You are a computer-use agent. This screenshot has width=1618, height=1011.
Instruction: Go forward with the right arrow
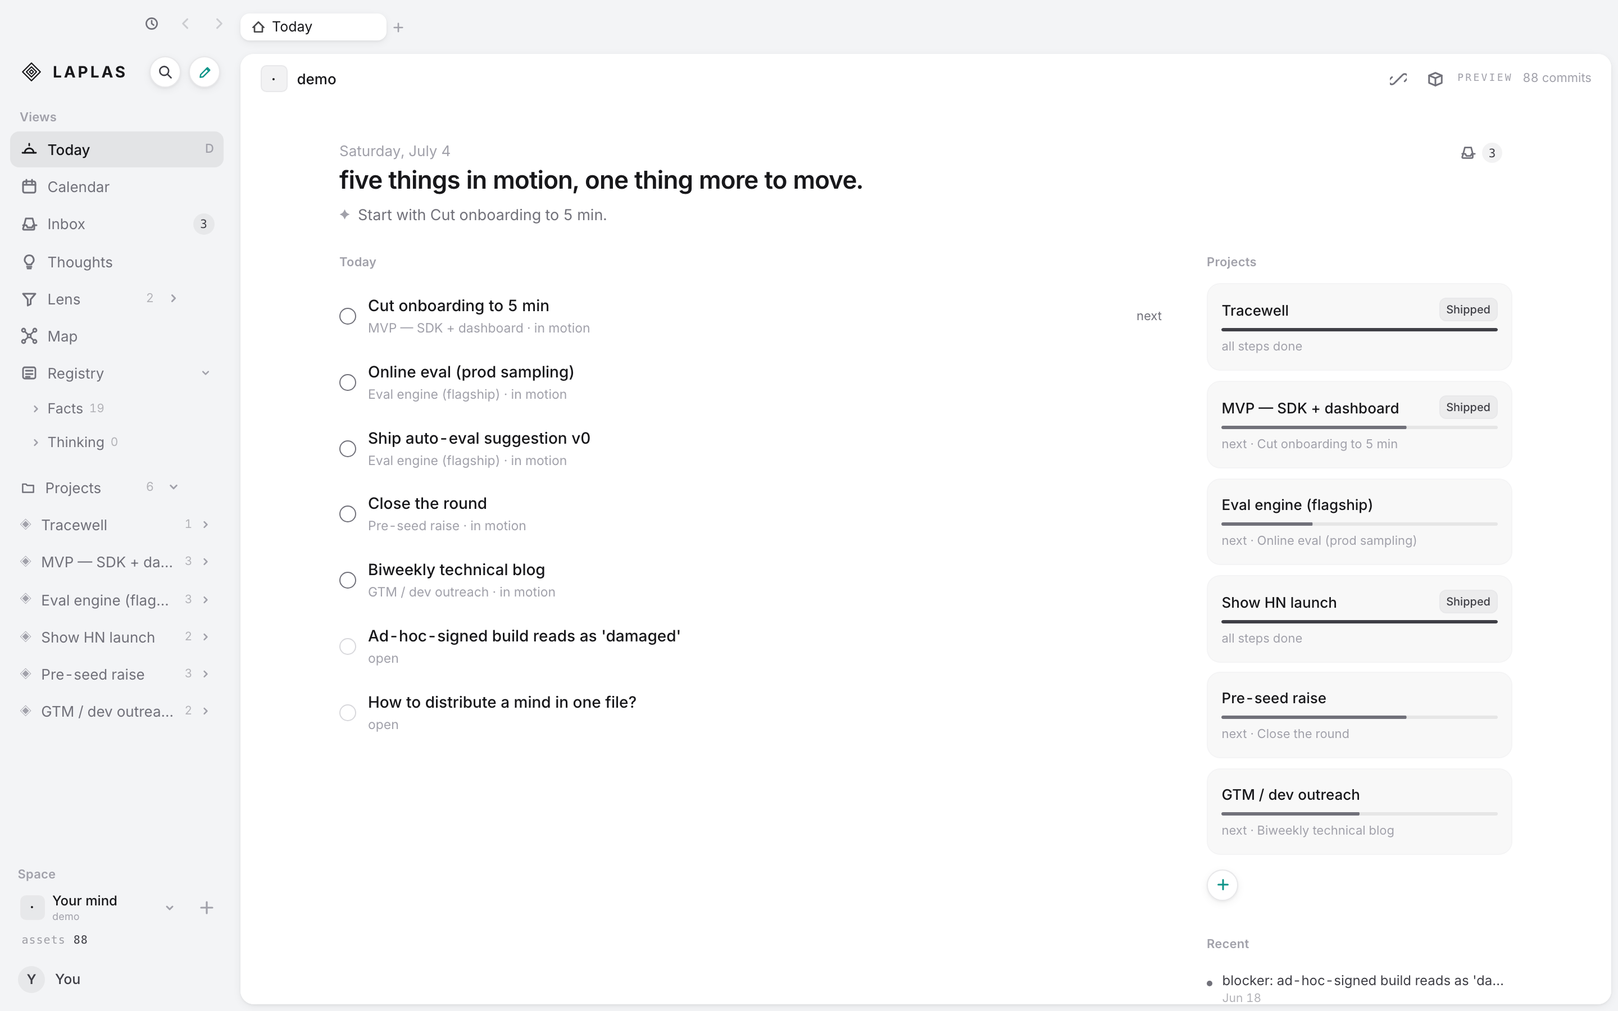(x=219, y=24)
